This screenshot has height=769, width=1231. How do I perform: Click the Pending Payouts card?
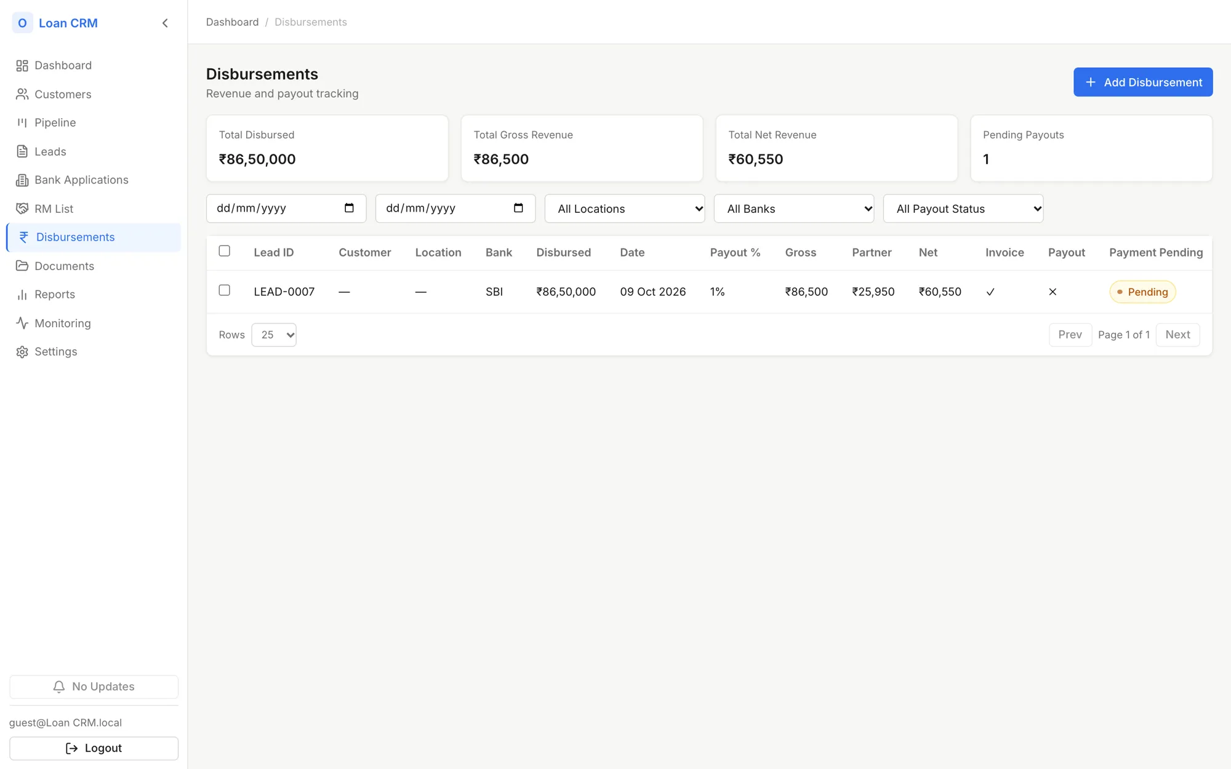pyautogui.click(x=1091, y=148)
